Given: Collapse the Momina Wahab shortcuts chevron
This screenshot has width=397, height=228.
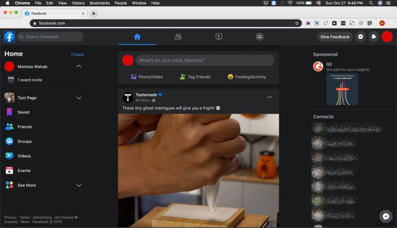Looking at the screenshot, I should 79,66.
